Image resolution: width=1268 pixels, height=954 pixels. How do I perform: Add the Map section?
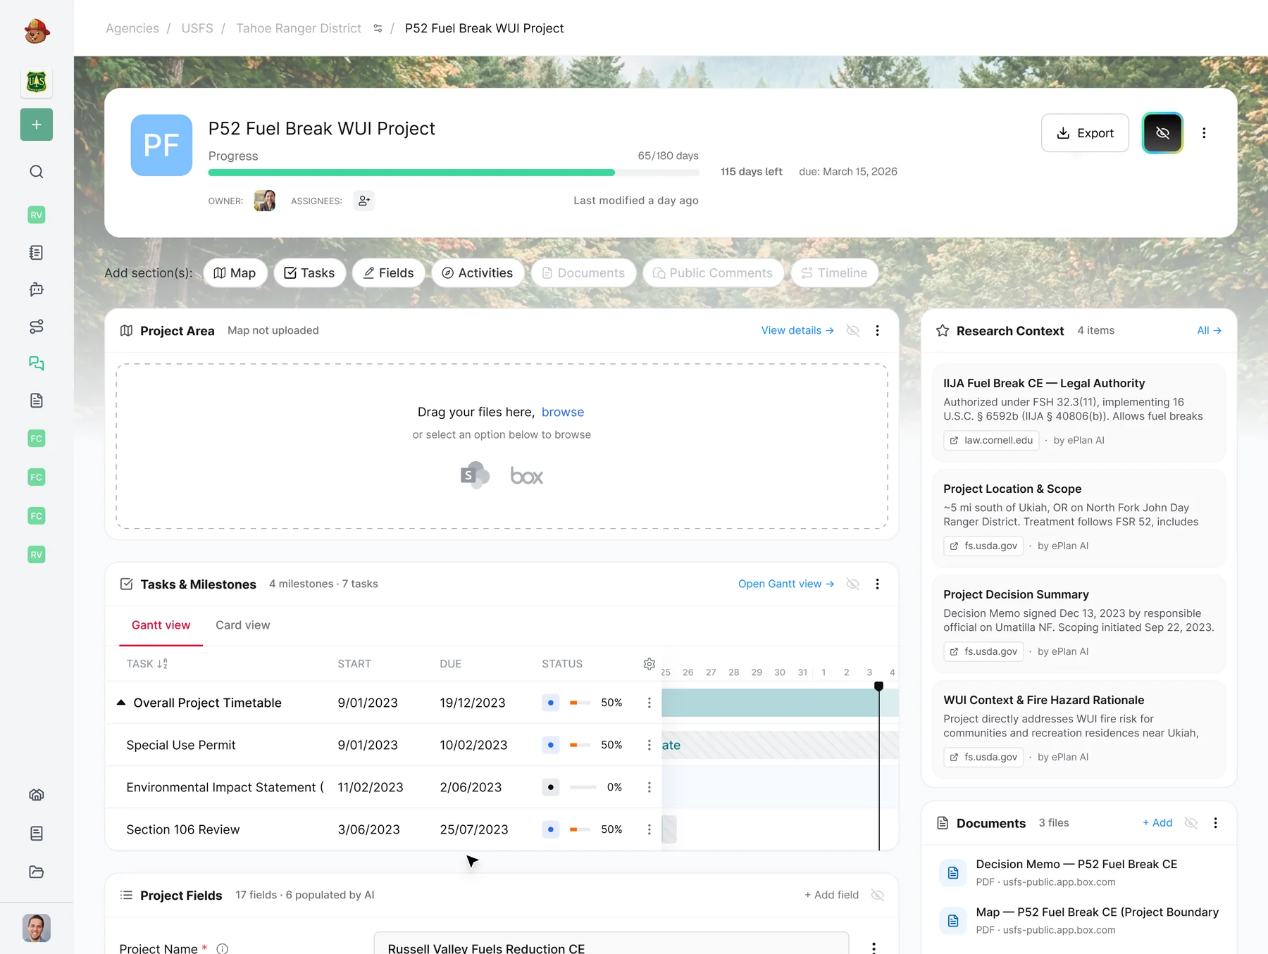(x=235, y=273)
